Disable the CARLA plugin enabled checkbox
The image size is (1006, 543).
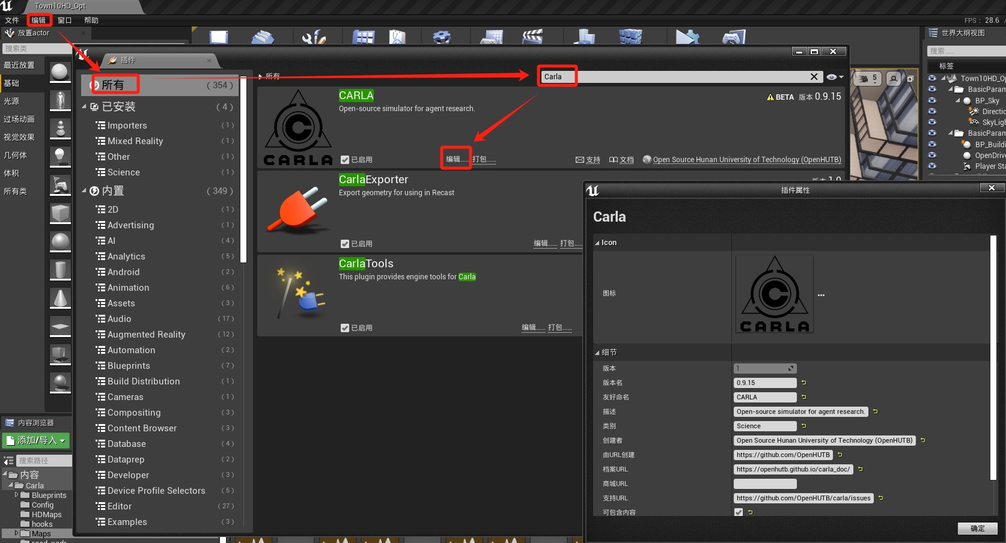(345, 160)
